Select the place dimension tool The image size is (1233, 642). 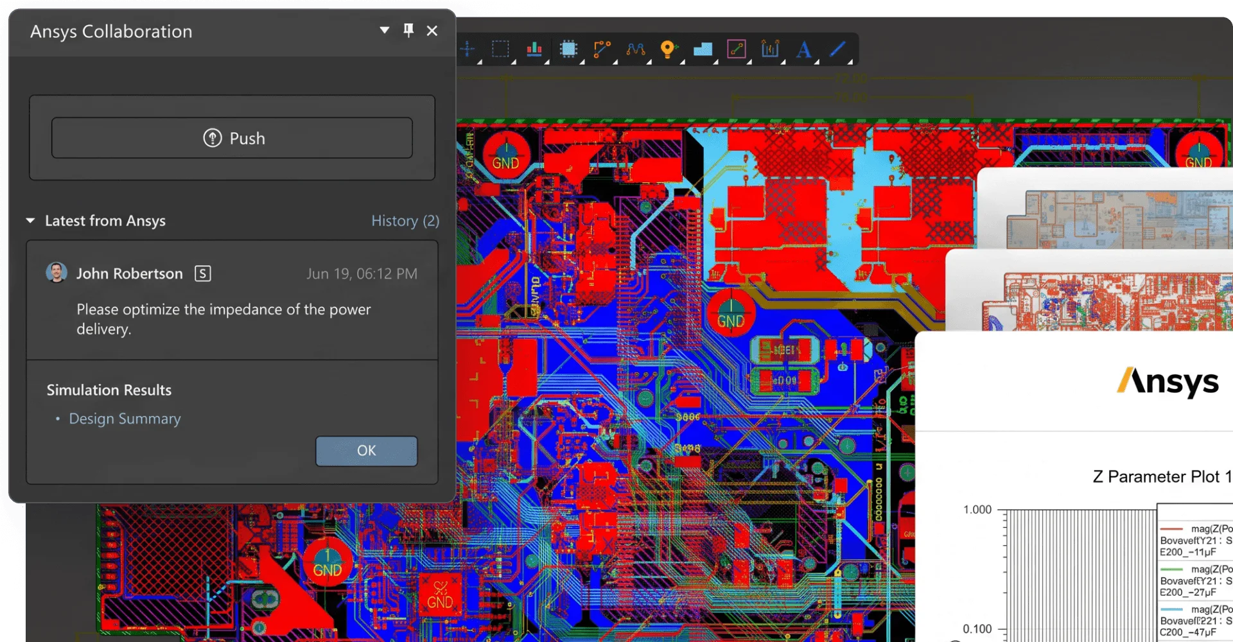pyautogui.click(x=770, y=49)
